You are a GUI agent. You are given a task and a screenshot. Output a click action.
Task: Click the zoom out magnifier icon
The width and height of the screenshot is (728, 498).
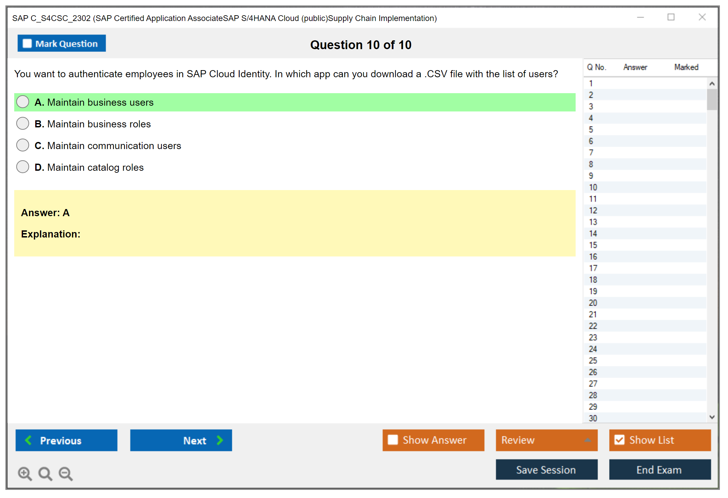[66, 473]
